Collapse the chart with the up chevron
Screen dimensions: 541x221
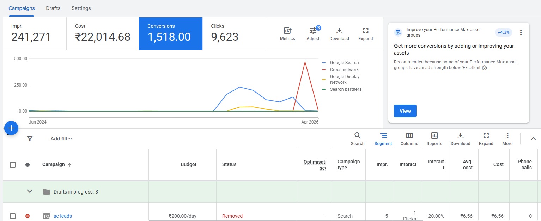tap(533, 139)
